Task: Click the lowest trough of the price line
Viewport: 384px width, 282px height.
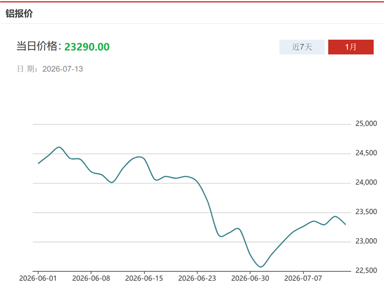Action: tap(260, 267)
